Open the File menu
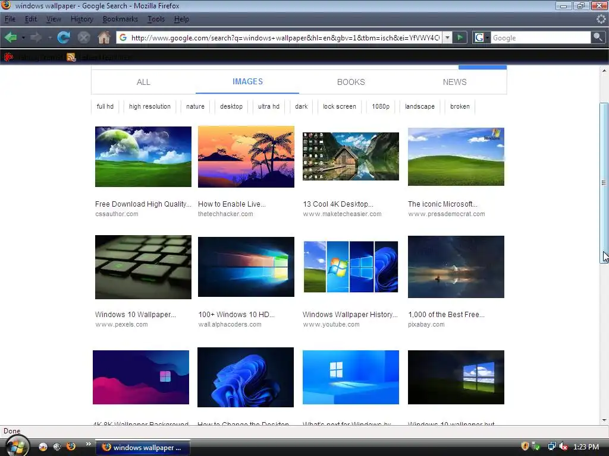 10,19
